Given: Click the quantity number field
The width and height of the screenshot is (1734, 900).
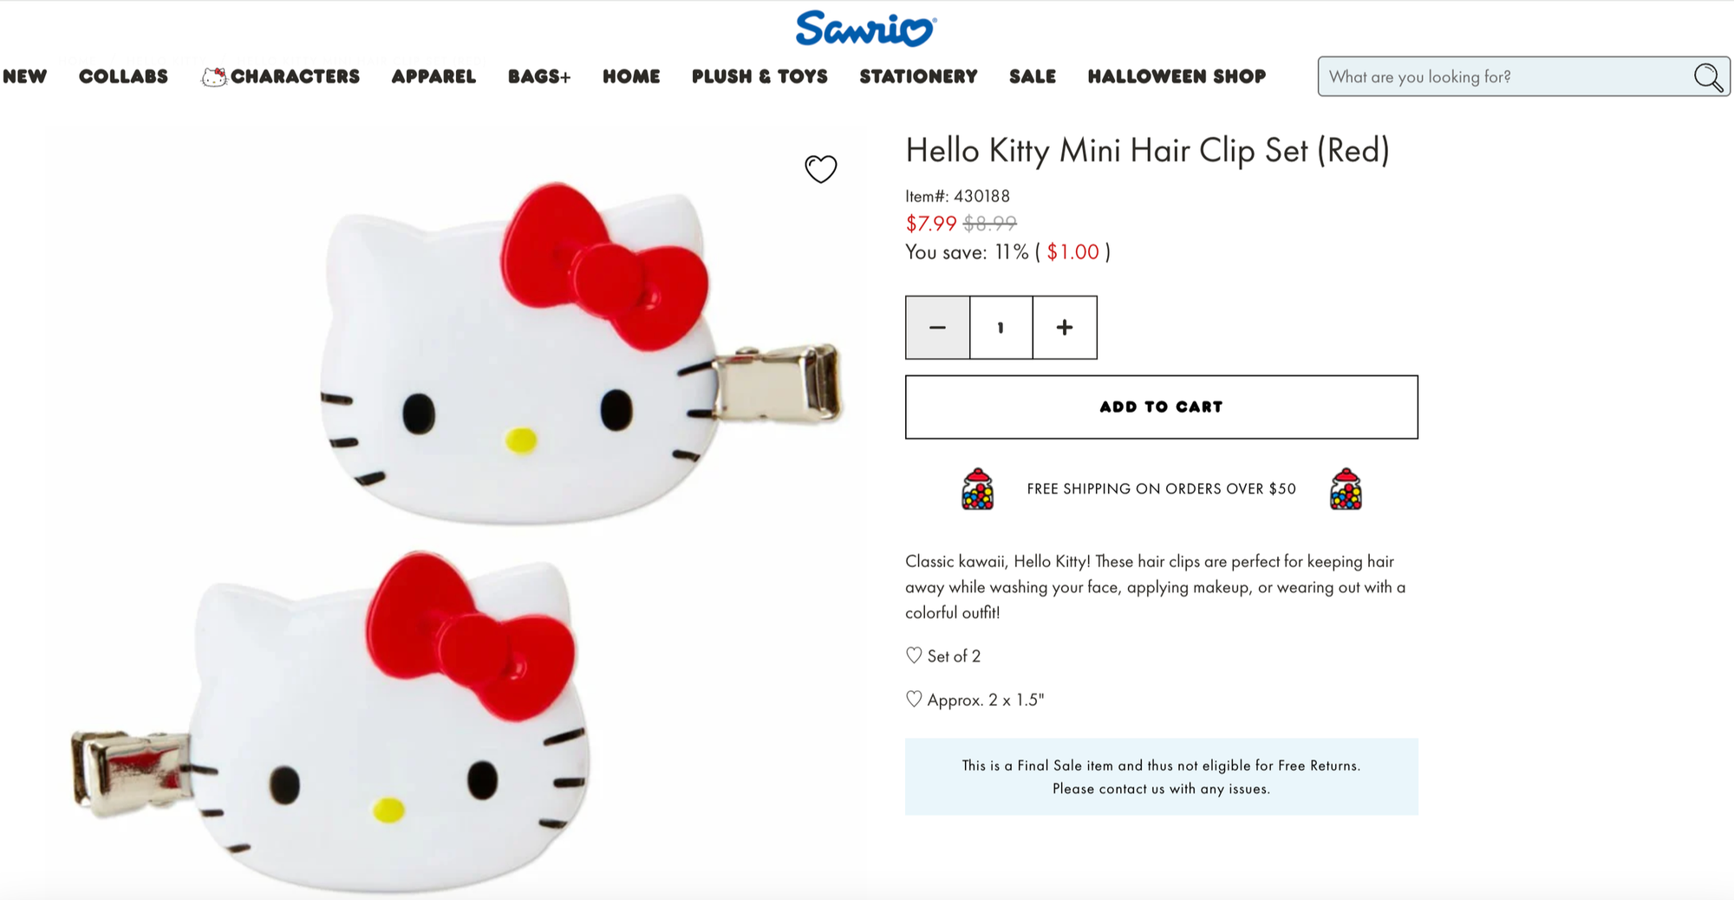Looking at the screenshot, I should click(x=1001, y=328).
